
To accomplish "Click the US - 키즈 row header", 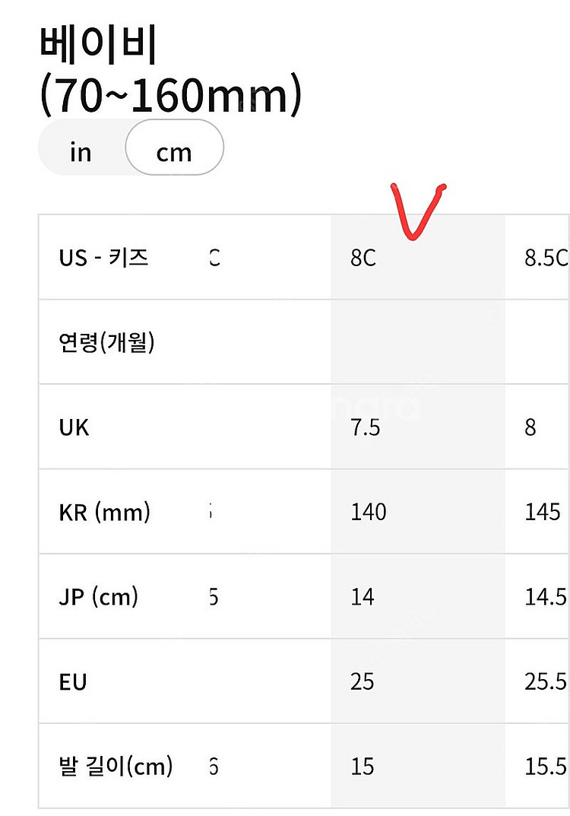I will pyautogui.click(x=103, y=258).
